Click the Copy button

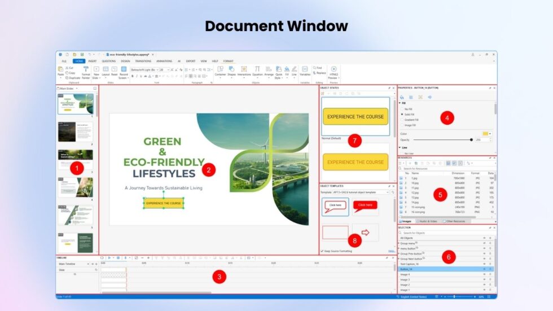click(70, 73)
